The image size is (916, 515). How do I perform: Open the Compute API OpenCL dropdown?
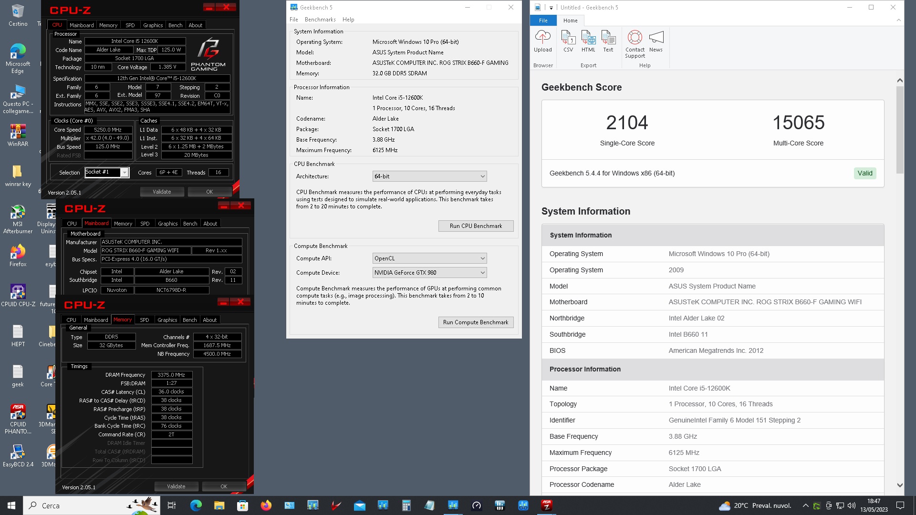tap(429, 258)
